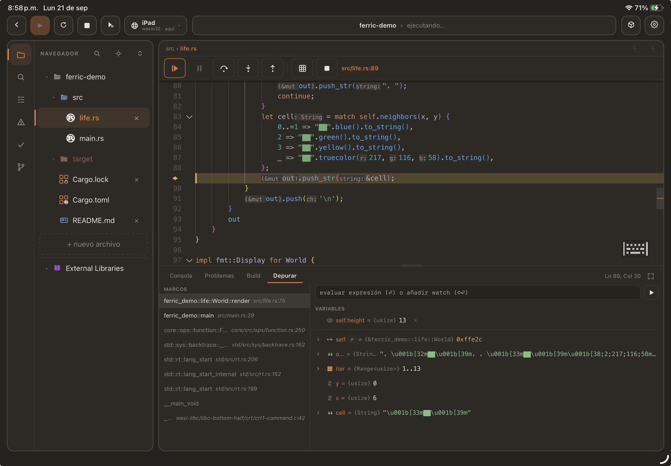Step out of current function
This screenshot has height=466, width=671.
click(273, 68)
